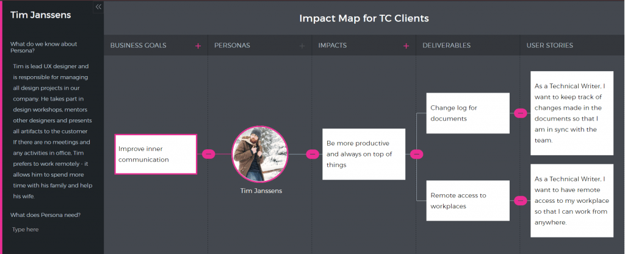Add a new impact using plus icon

pyautogui.click(x=406, y=46)
